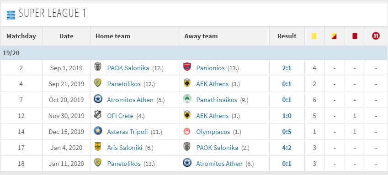Open the 4:2 result of Aris Saloniki match
Screen dimensions: 388x175
tap(287, 148)
